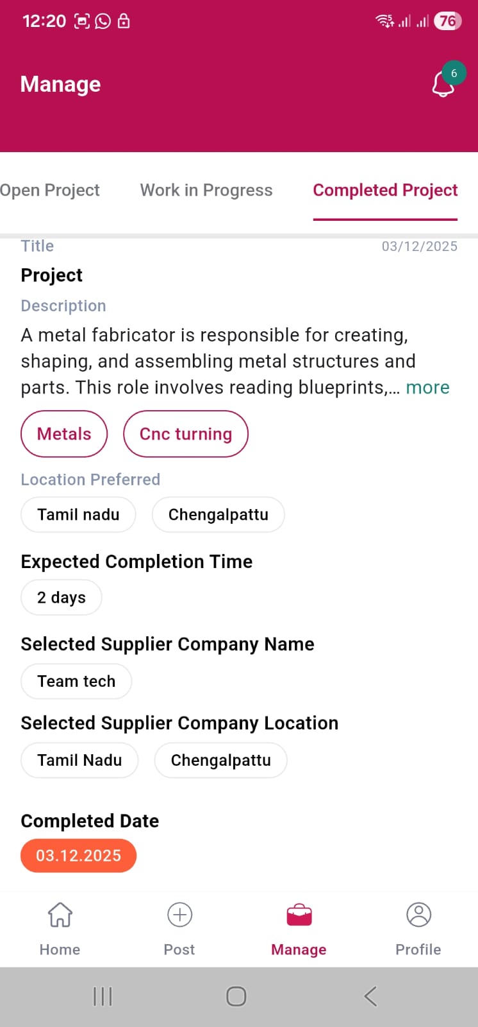478x1027 pixels.
Task: Select the Tamil nadu preferred location chip
Action: coord(78,515)
